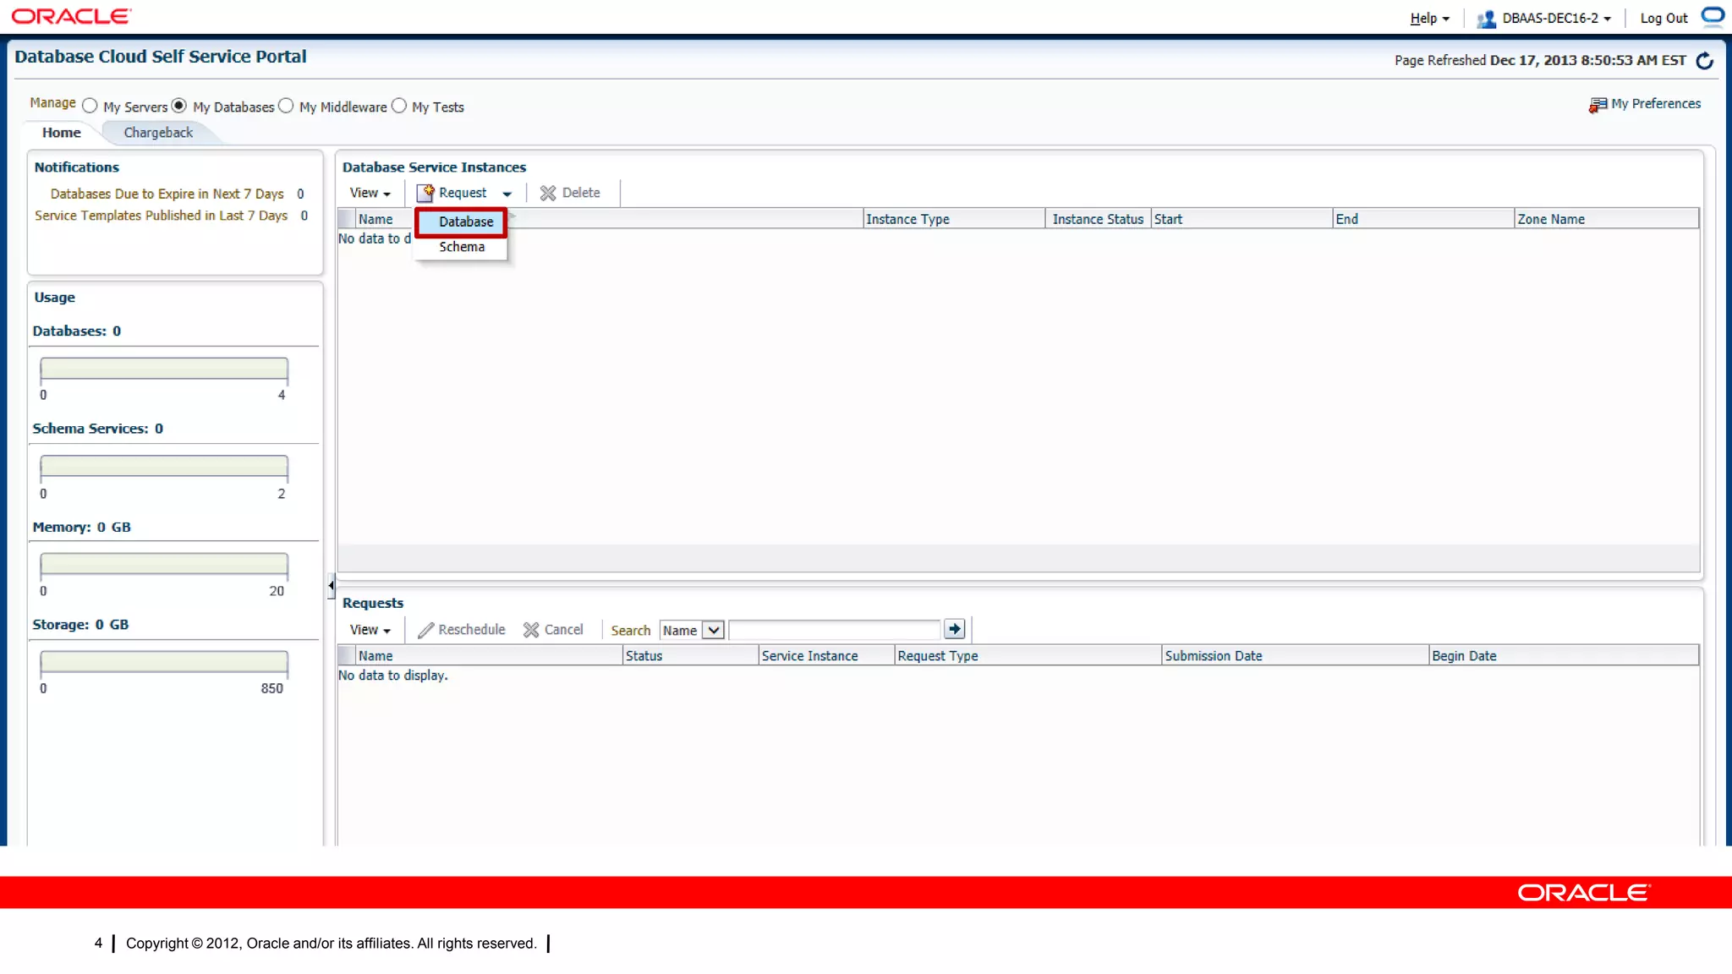This screenshot has height=974, width=1732.
Task: Open the My Preferences link
Action: click(1656, 104)
